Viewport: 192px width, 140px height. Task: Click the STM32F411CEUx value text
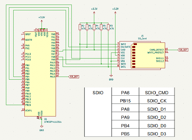point(53,122)
